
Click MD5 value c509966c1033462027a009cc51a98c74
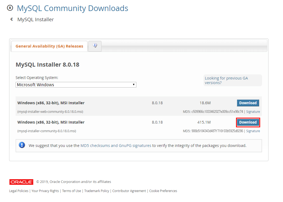pyautogui.click(x=217, y=112)
